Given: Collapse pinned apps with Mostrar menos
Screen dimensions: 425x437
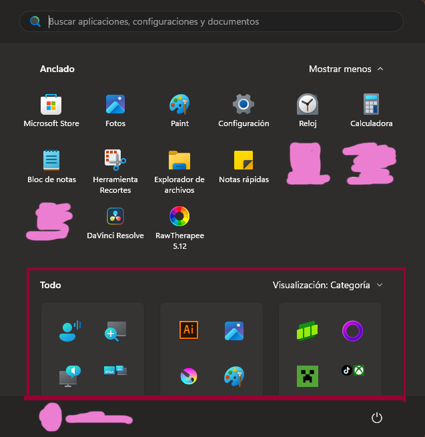Looking at the screenshot, I should point(346,69).
